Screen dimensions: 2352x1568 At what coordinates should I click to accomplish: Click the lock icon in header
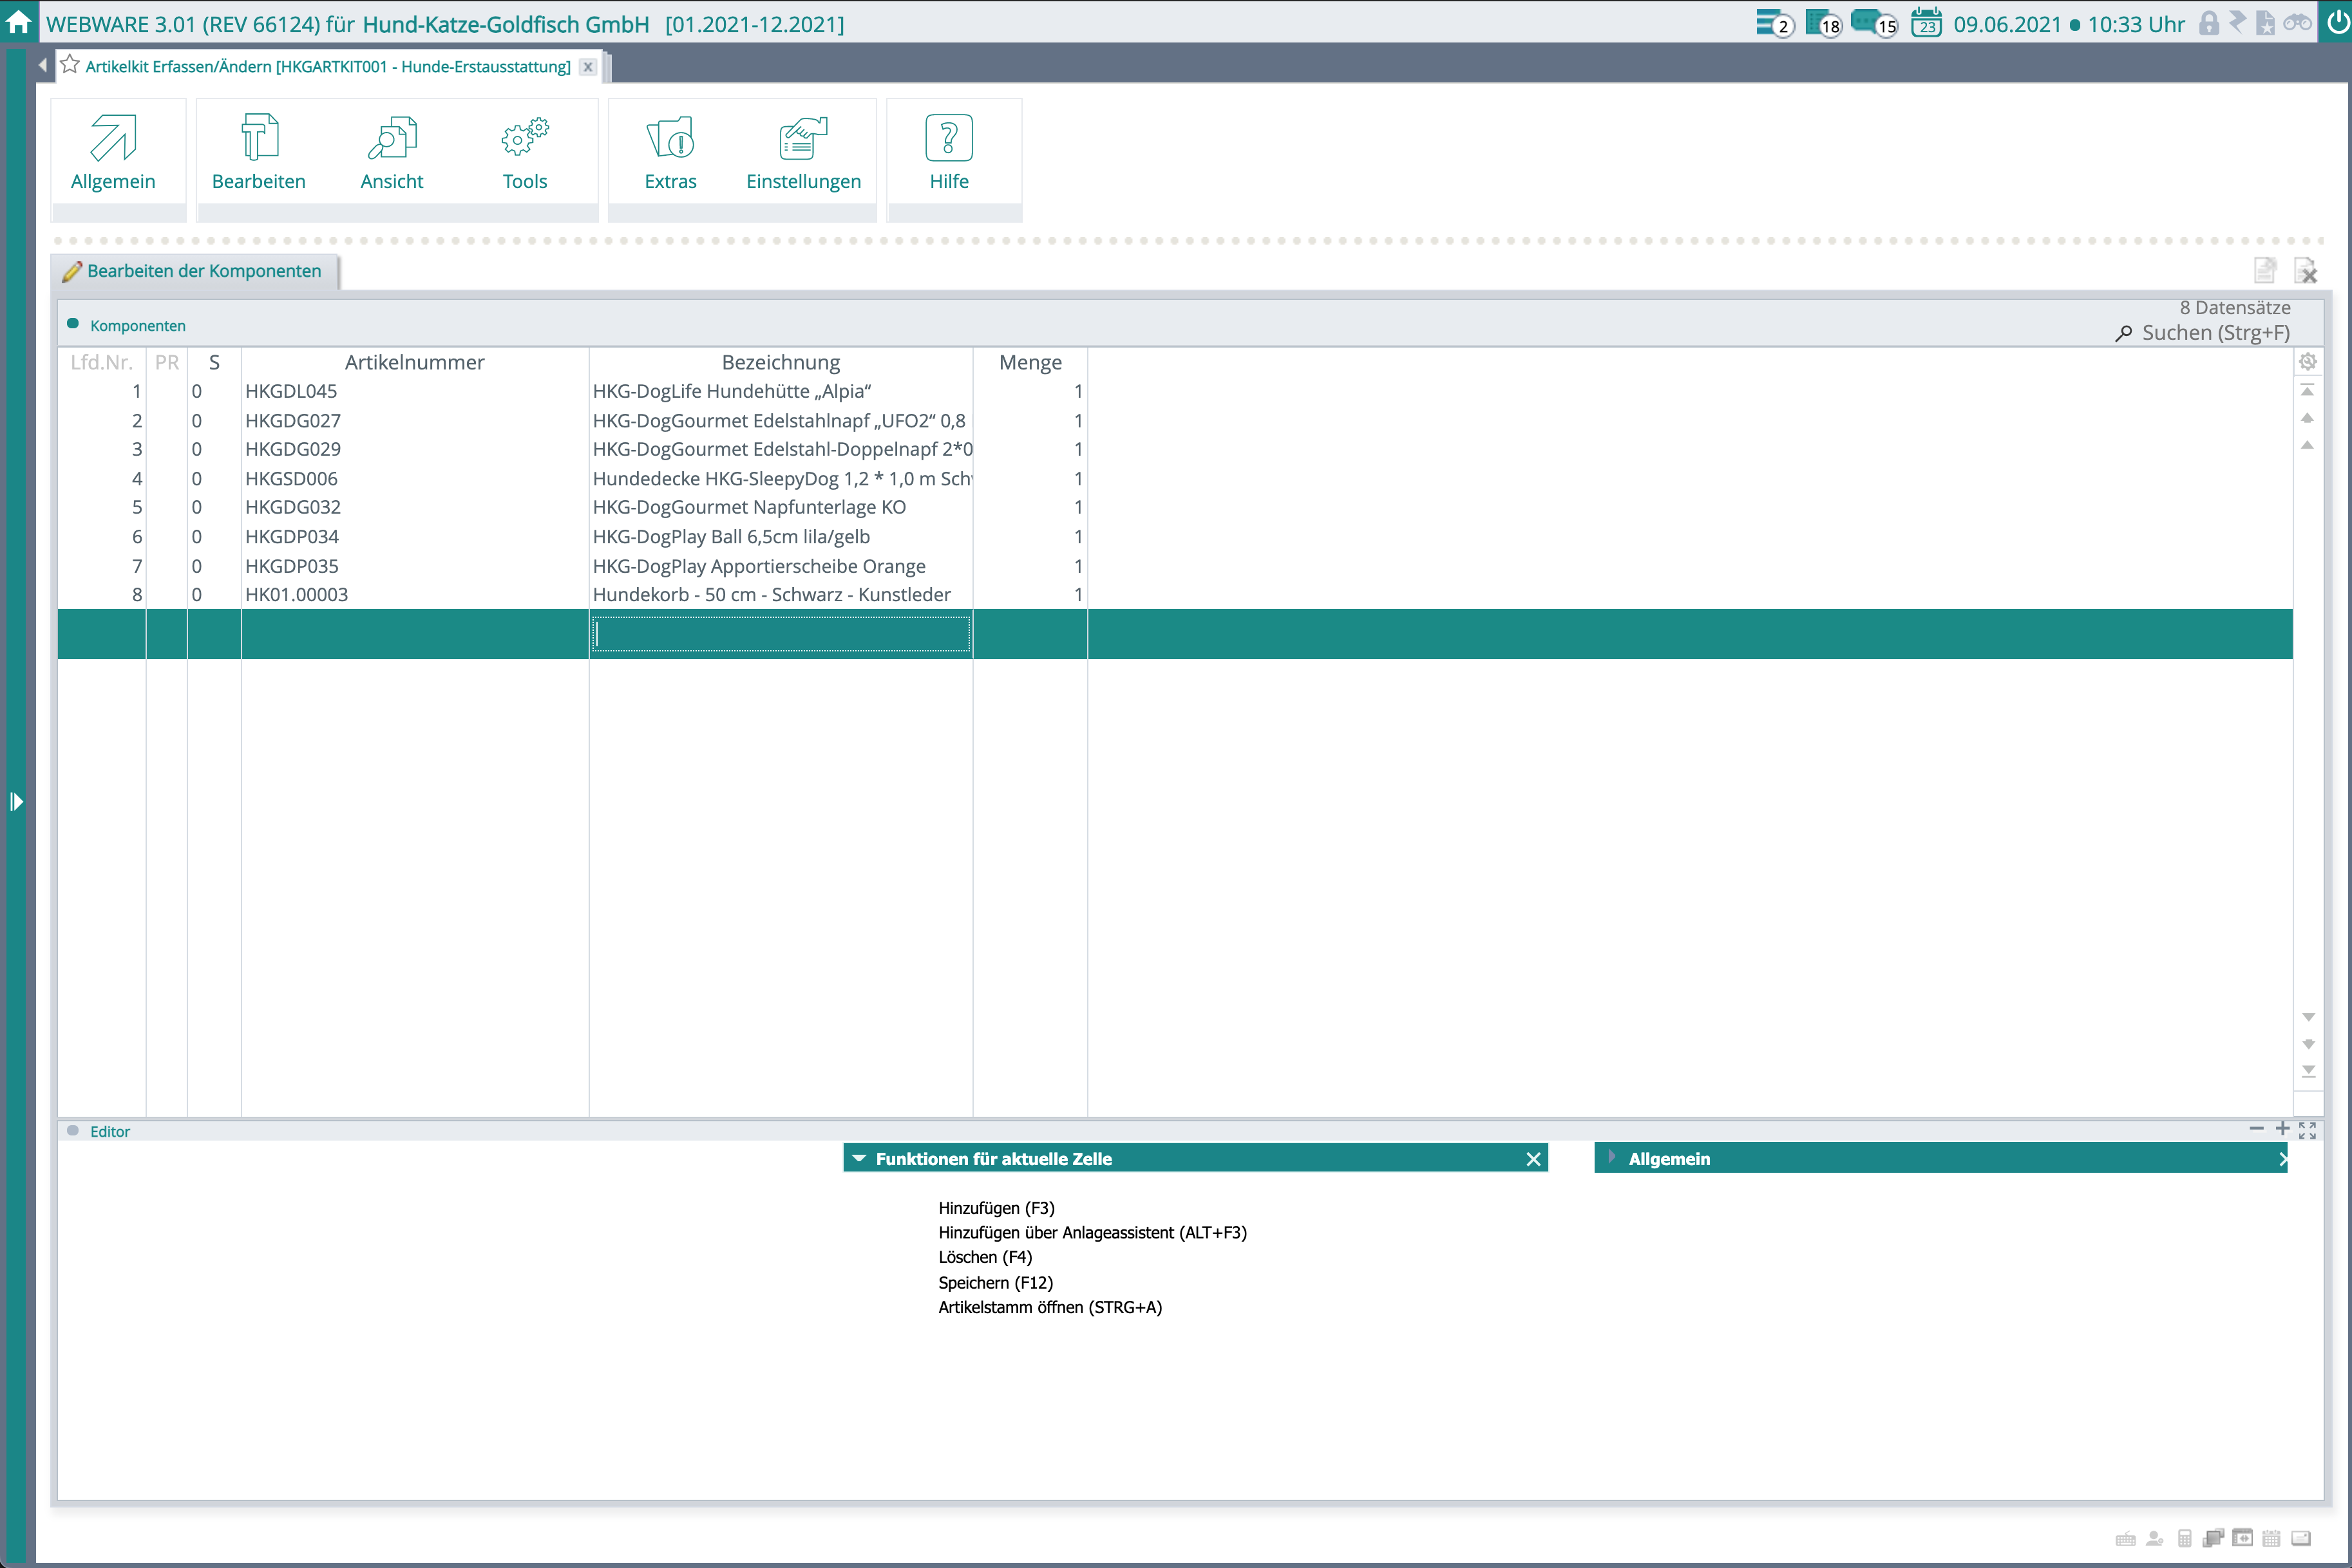click(x=2208, y=23)
